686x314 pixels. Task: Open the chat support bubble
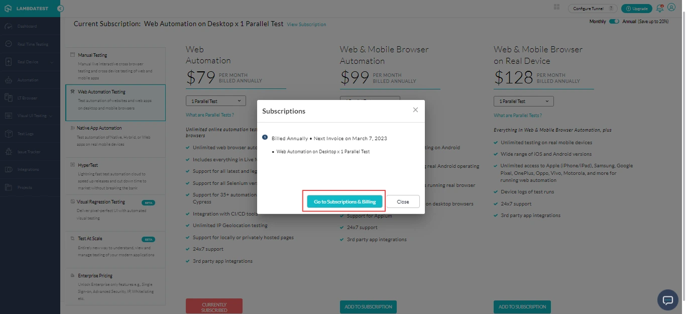pyautogui.click(x=667, y=300)
